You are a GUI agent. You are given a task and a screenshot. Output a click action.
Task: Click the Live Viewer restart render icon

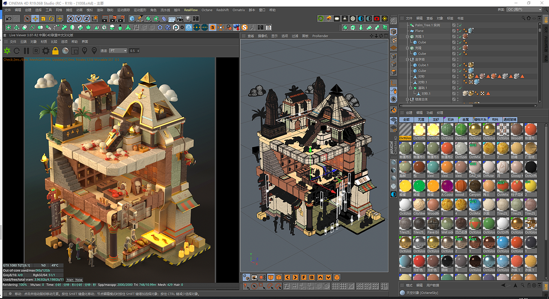[17, 51]
